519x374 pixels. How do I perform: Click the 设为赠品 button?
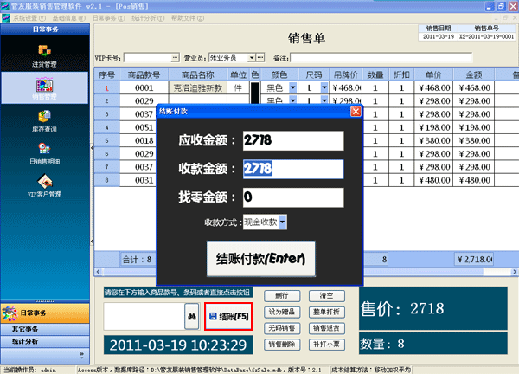point(279,312)
